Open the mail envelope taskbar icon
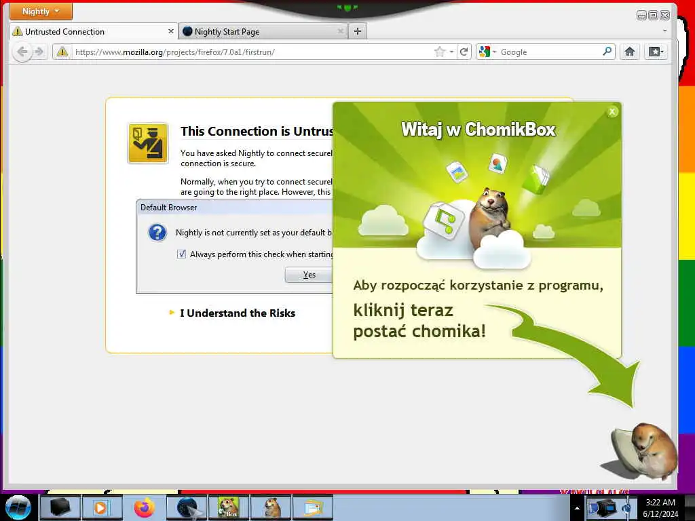This screenshot has width=695, height=521. click(313, 507)
